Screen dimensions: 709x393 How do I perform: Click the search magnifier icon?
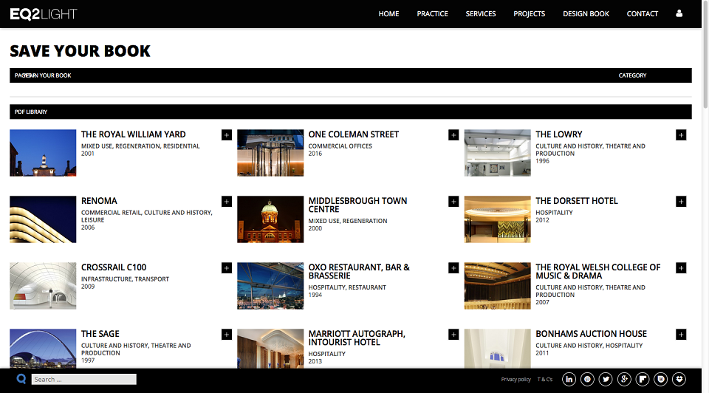tap(21, 378)
